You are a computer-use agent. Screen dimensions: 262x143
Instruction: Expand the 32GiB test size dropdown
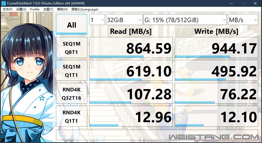pyautogui.click(x=124, y=20)
